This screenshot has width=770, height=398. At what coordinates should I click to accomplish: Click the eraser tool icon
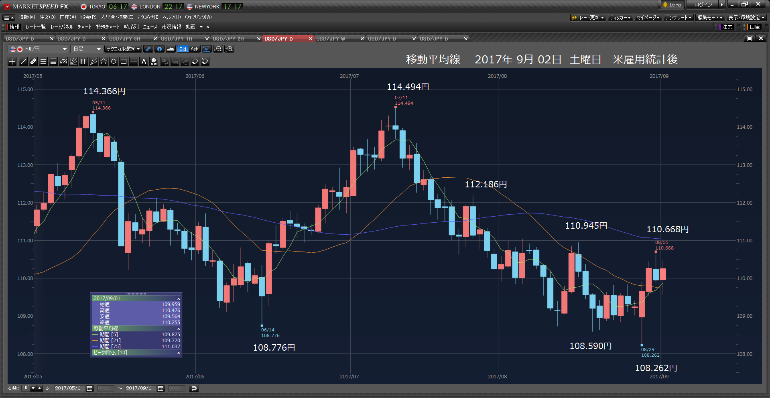(195, 61)
